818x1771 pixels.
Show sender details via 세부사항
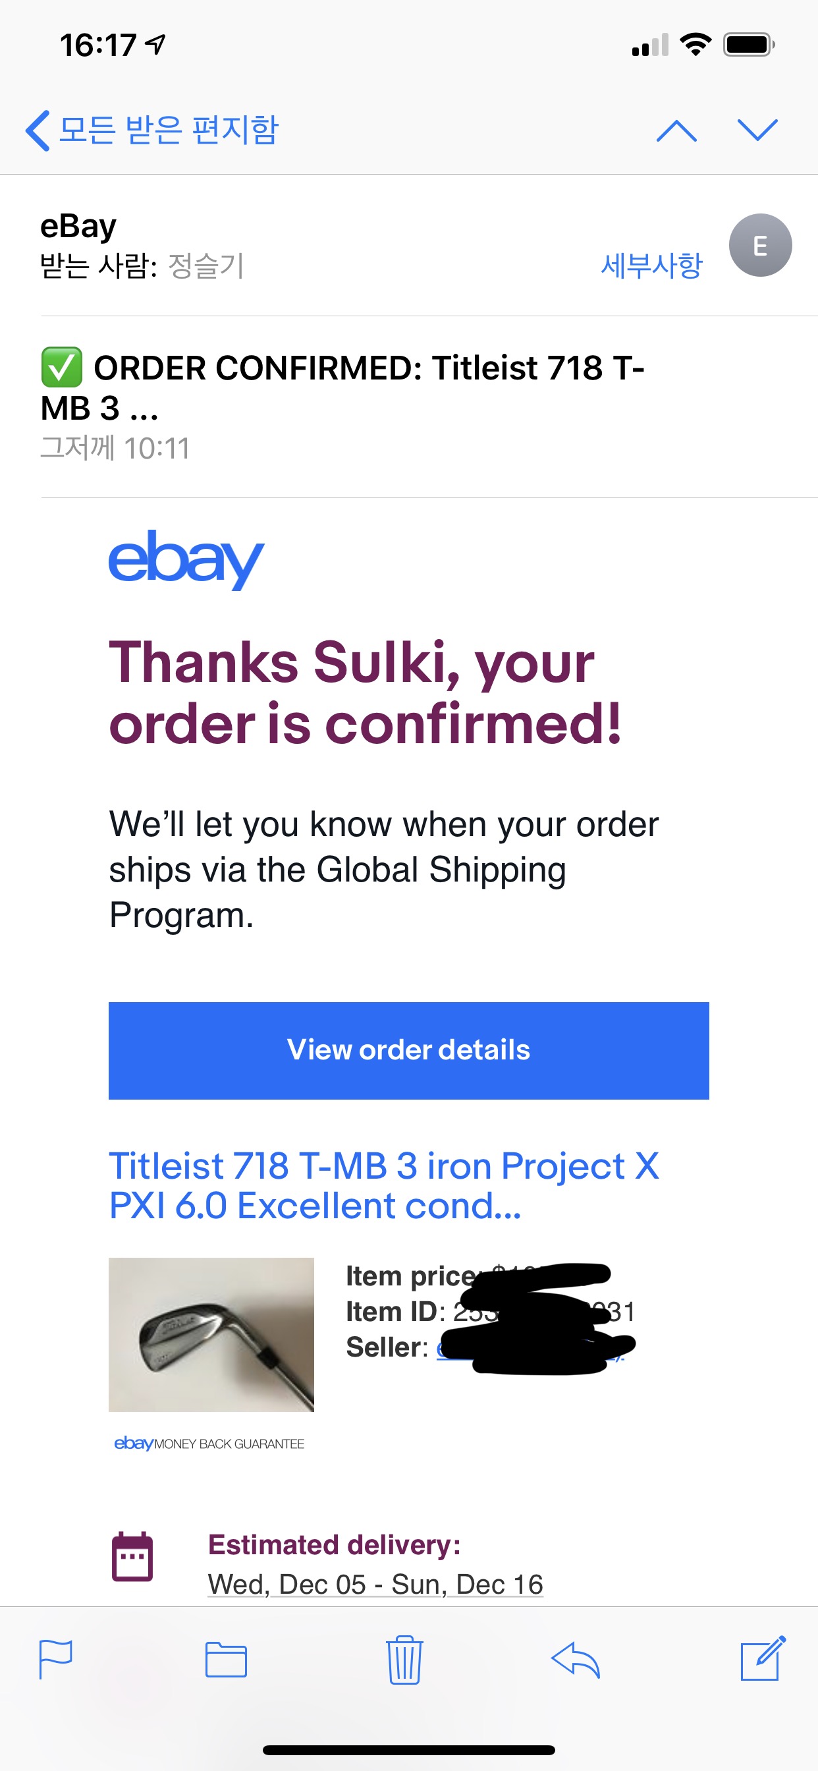pyautogui.click(x=651, y=266)
